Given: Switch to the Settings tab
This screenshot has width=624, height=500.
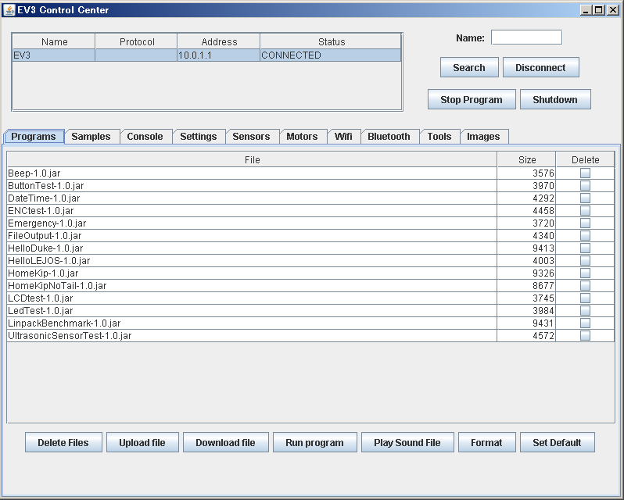Looking at the screenshot, I should [x=199, y=136].
